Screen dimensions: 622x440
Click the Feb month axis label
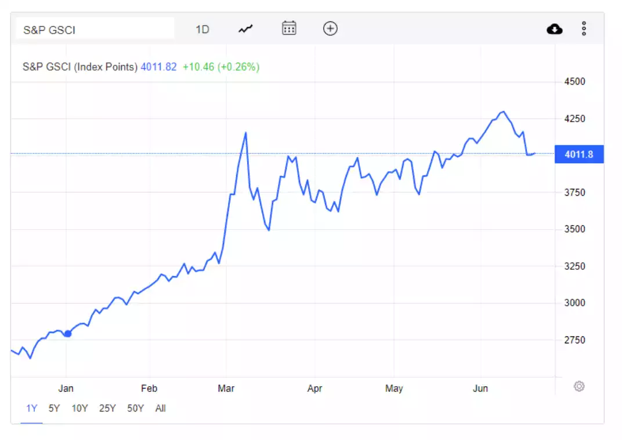click(x=149, y=388)
